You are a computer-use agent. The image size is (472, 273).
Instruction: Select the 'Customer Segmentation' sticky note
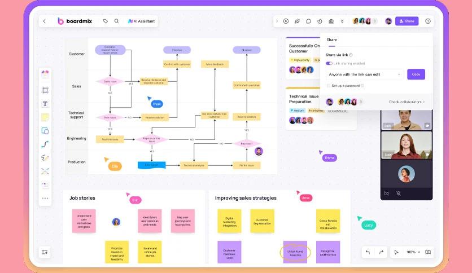262,221
